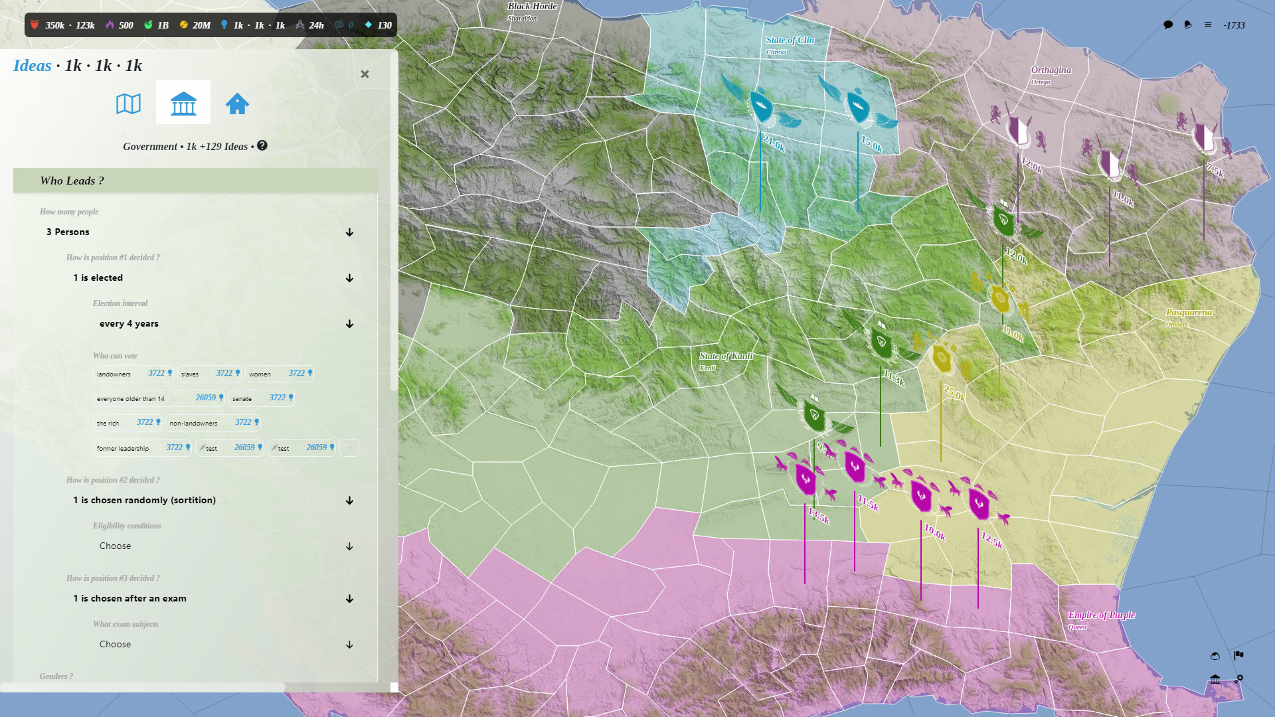Click the horizontal scrollbar below panel
Image resolution: width=1275 pixels, height=717 pixels.
tap(143, 687)
